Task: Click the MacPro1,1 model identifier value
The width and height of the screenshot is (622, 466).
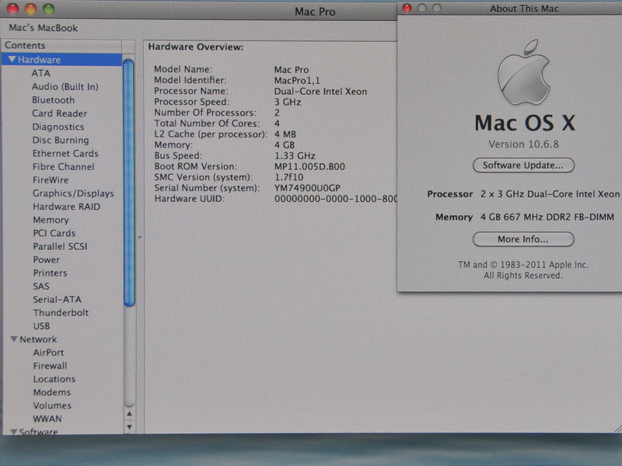Action: pos(297,81)
